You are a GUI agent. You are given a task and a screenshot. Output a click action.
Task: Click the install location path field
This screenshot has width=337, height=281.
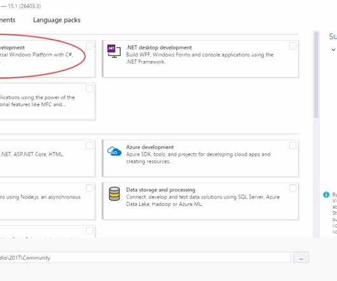145,257
